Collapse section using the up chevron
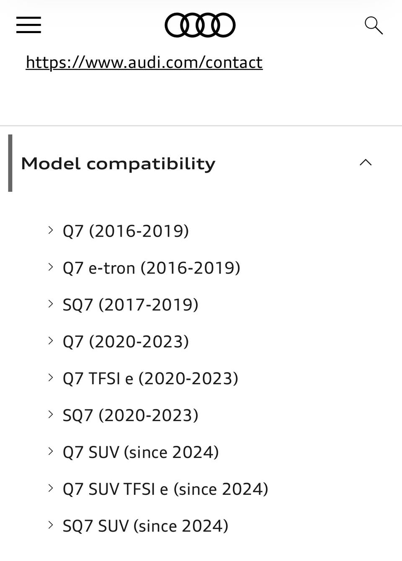Image resolution: width=402 pixels, height=561 pixels. pos(366,163)
